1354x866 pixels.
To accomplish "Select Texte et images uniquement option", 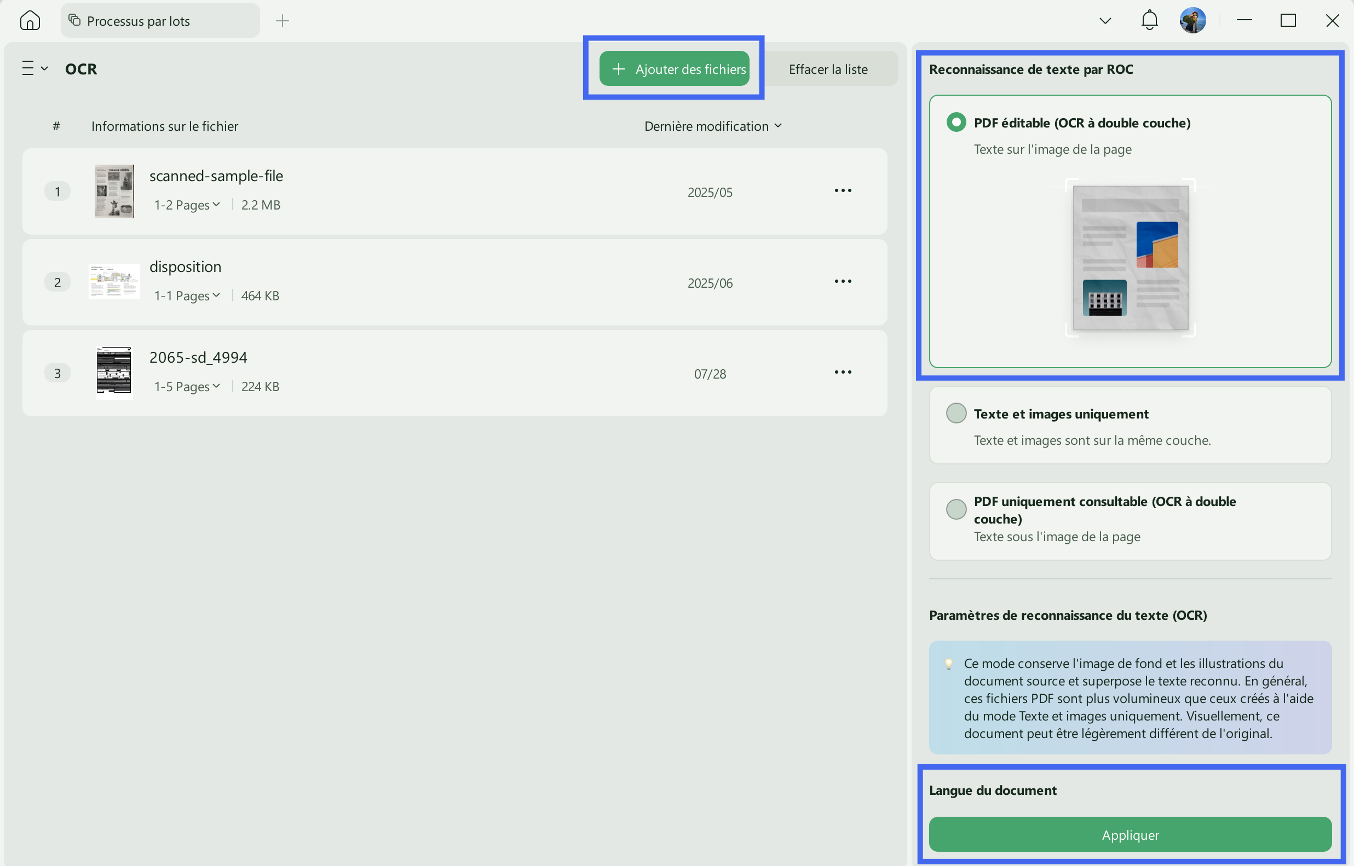I will click(956, 414).
